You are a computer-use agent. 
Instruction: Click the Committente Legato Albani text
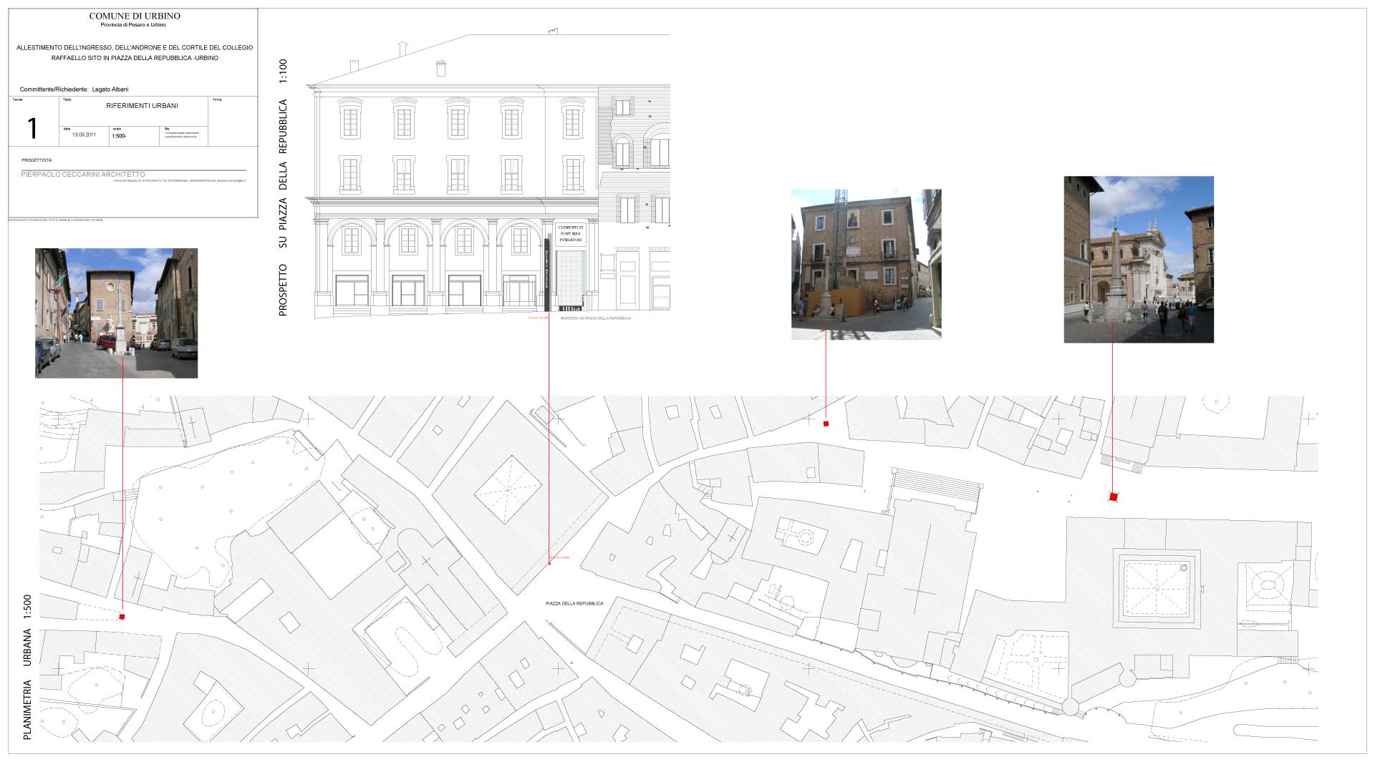click(74, 89)
